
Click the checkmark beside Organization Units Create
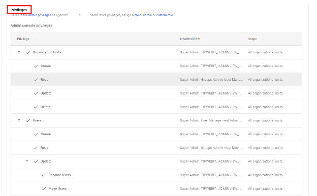point(36,66)
